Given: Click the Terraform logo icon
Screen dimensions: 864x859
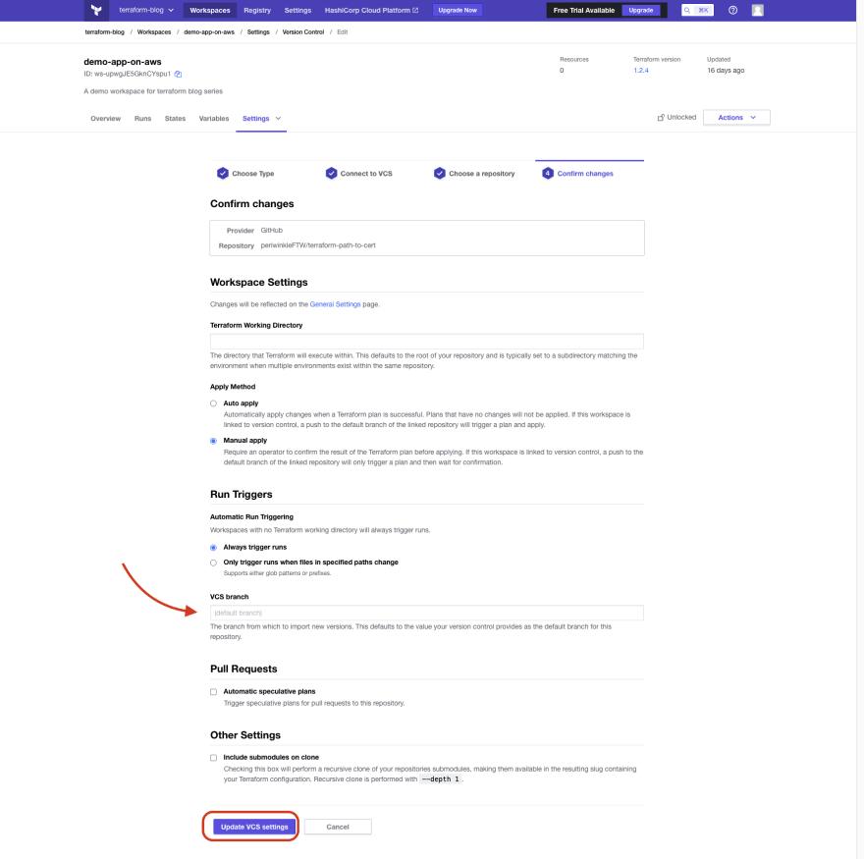Looking at the screenshot, I should tap(96, 10).
